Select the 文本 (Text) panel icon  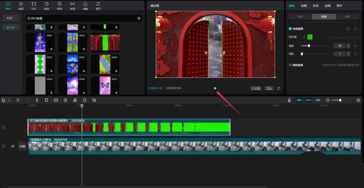pos(34,6)
